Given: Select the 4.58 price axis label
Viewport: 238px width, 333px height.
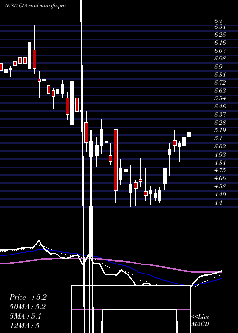Looking at the screenshot, I should (220, 186).
